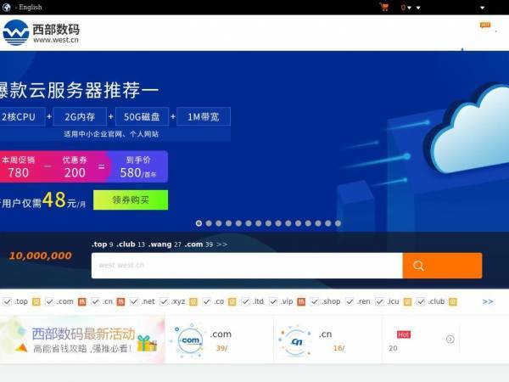Click the 2核CPU spec box

click(x=22, y=116)
